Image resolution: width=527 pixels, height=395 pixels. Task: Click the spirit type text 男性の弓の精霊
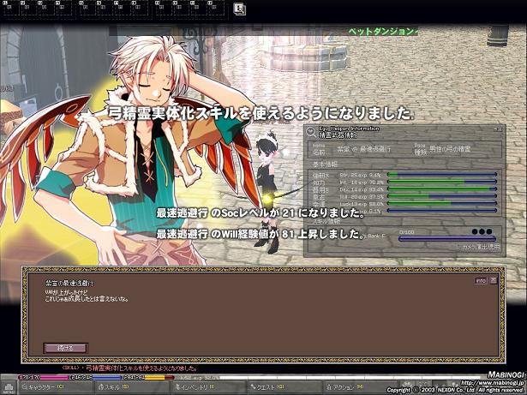pyautogui.click(x=450, y=148)
